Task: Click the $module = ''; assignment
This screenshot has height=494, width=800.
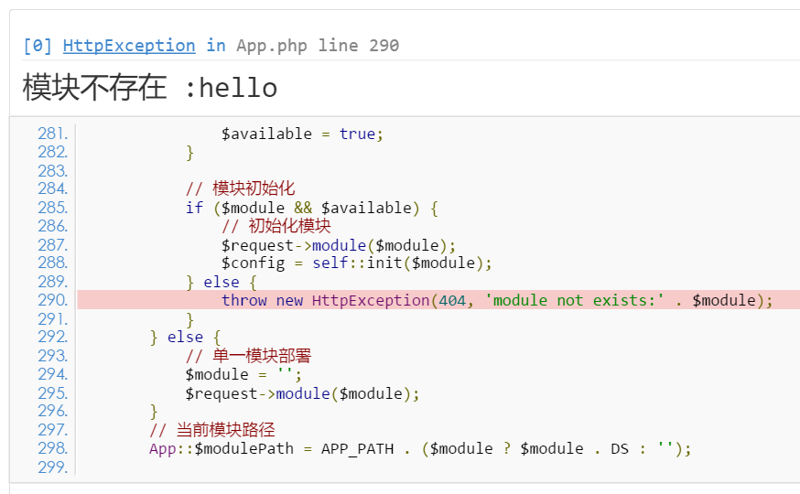Action: [243, 375]
